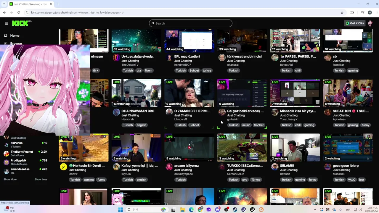This screenshot has height=213, width=379.
Task: Click the Get KICKs button
Action: point(355,23)
